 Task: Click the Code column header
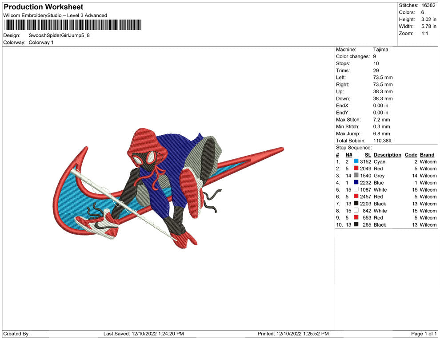point(411,154)
